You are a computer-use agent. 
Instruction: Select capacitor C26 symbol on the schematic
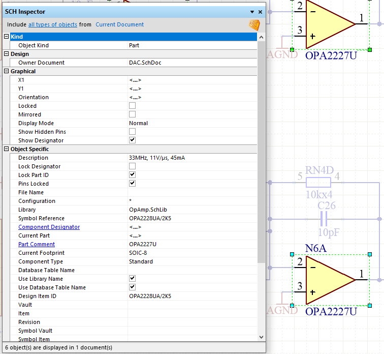tap(324, 219)
